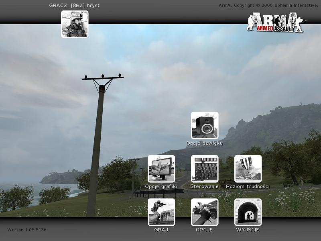The height and width of the screenshot is (241, 321).
Task: Click the ArmA Armed Assault logo
Action: click(276, 22)
